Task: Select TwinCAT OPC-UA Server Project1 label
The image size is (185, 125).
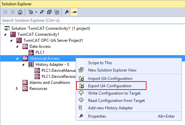Action: pos(53,40)
